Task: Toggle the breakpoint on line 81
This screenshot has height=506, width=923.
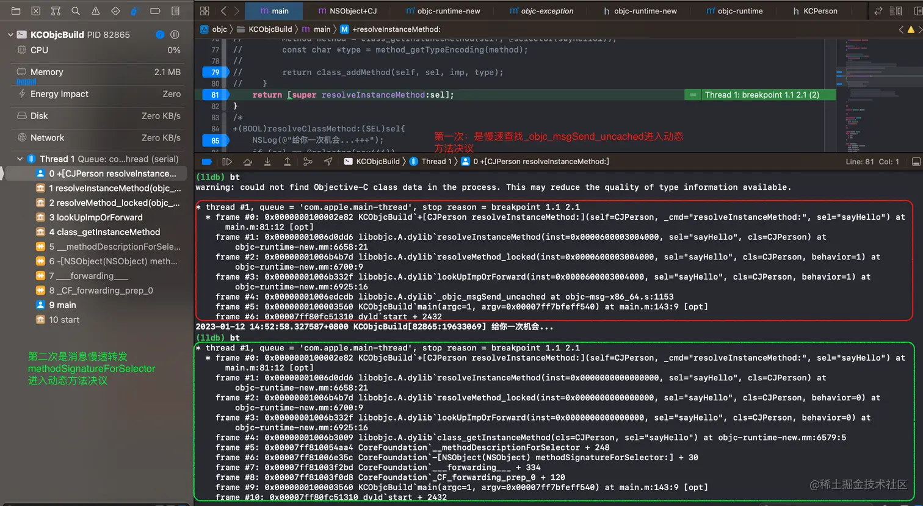Action: (215, 95)
